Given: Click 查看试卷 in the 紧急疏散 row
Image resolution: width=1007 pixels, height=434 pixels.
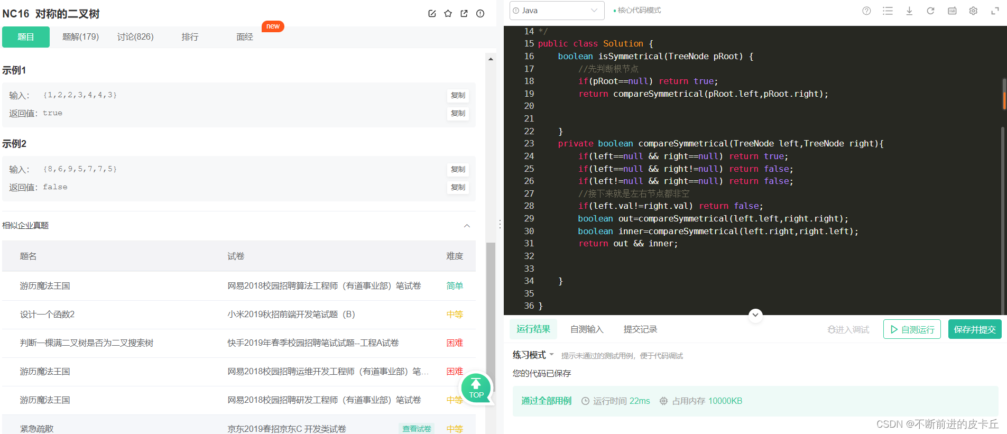Looking at the screenshot, I should [417, 429].
